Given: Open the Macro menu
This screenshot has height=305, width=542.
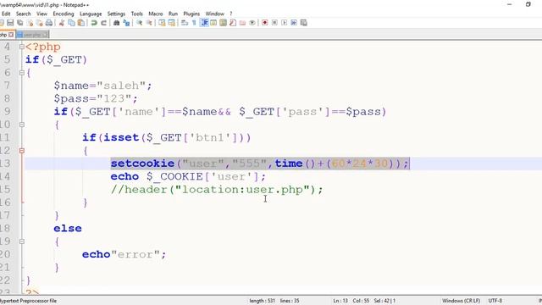Looking at the screenshot, I should 156,14.
